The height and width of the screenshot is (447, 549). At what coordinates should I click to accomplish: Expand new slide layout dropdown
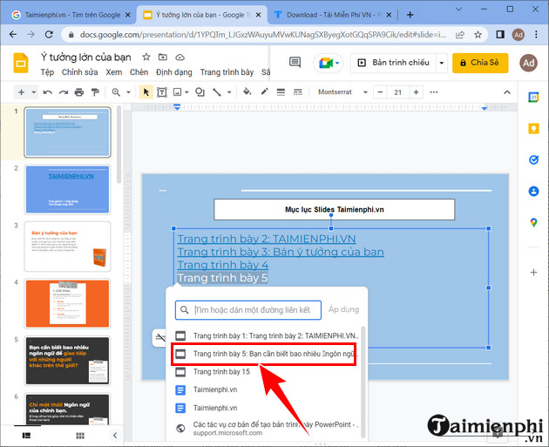pos(34,92)
